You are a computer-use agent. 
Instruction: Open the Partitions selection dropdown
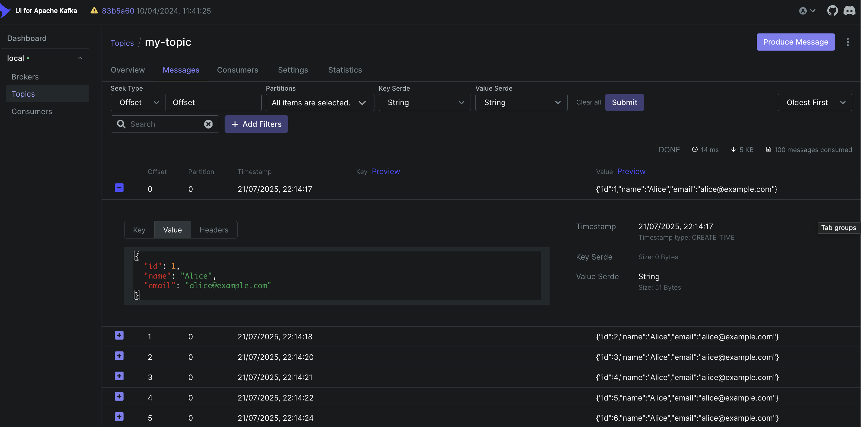pos(320,102)
